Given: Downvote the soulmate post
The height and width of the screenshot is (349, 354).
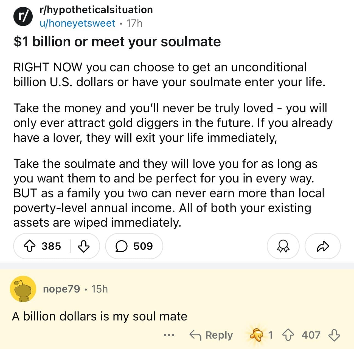Looking at the screenshot, I should 84,246.
